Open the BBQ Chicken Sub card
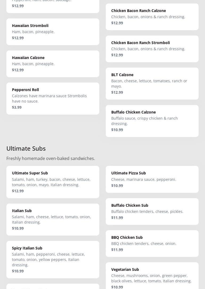The image size is (205, 289). point(152,243)
